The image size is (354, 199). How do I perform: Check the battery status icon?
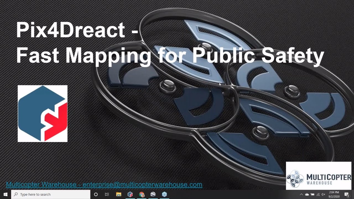(x=313, y=194)
